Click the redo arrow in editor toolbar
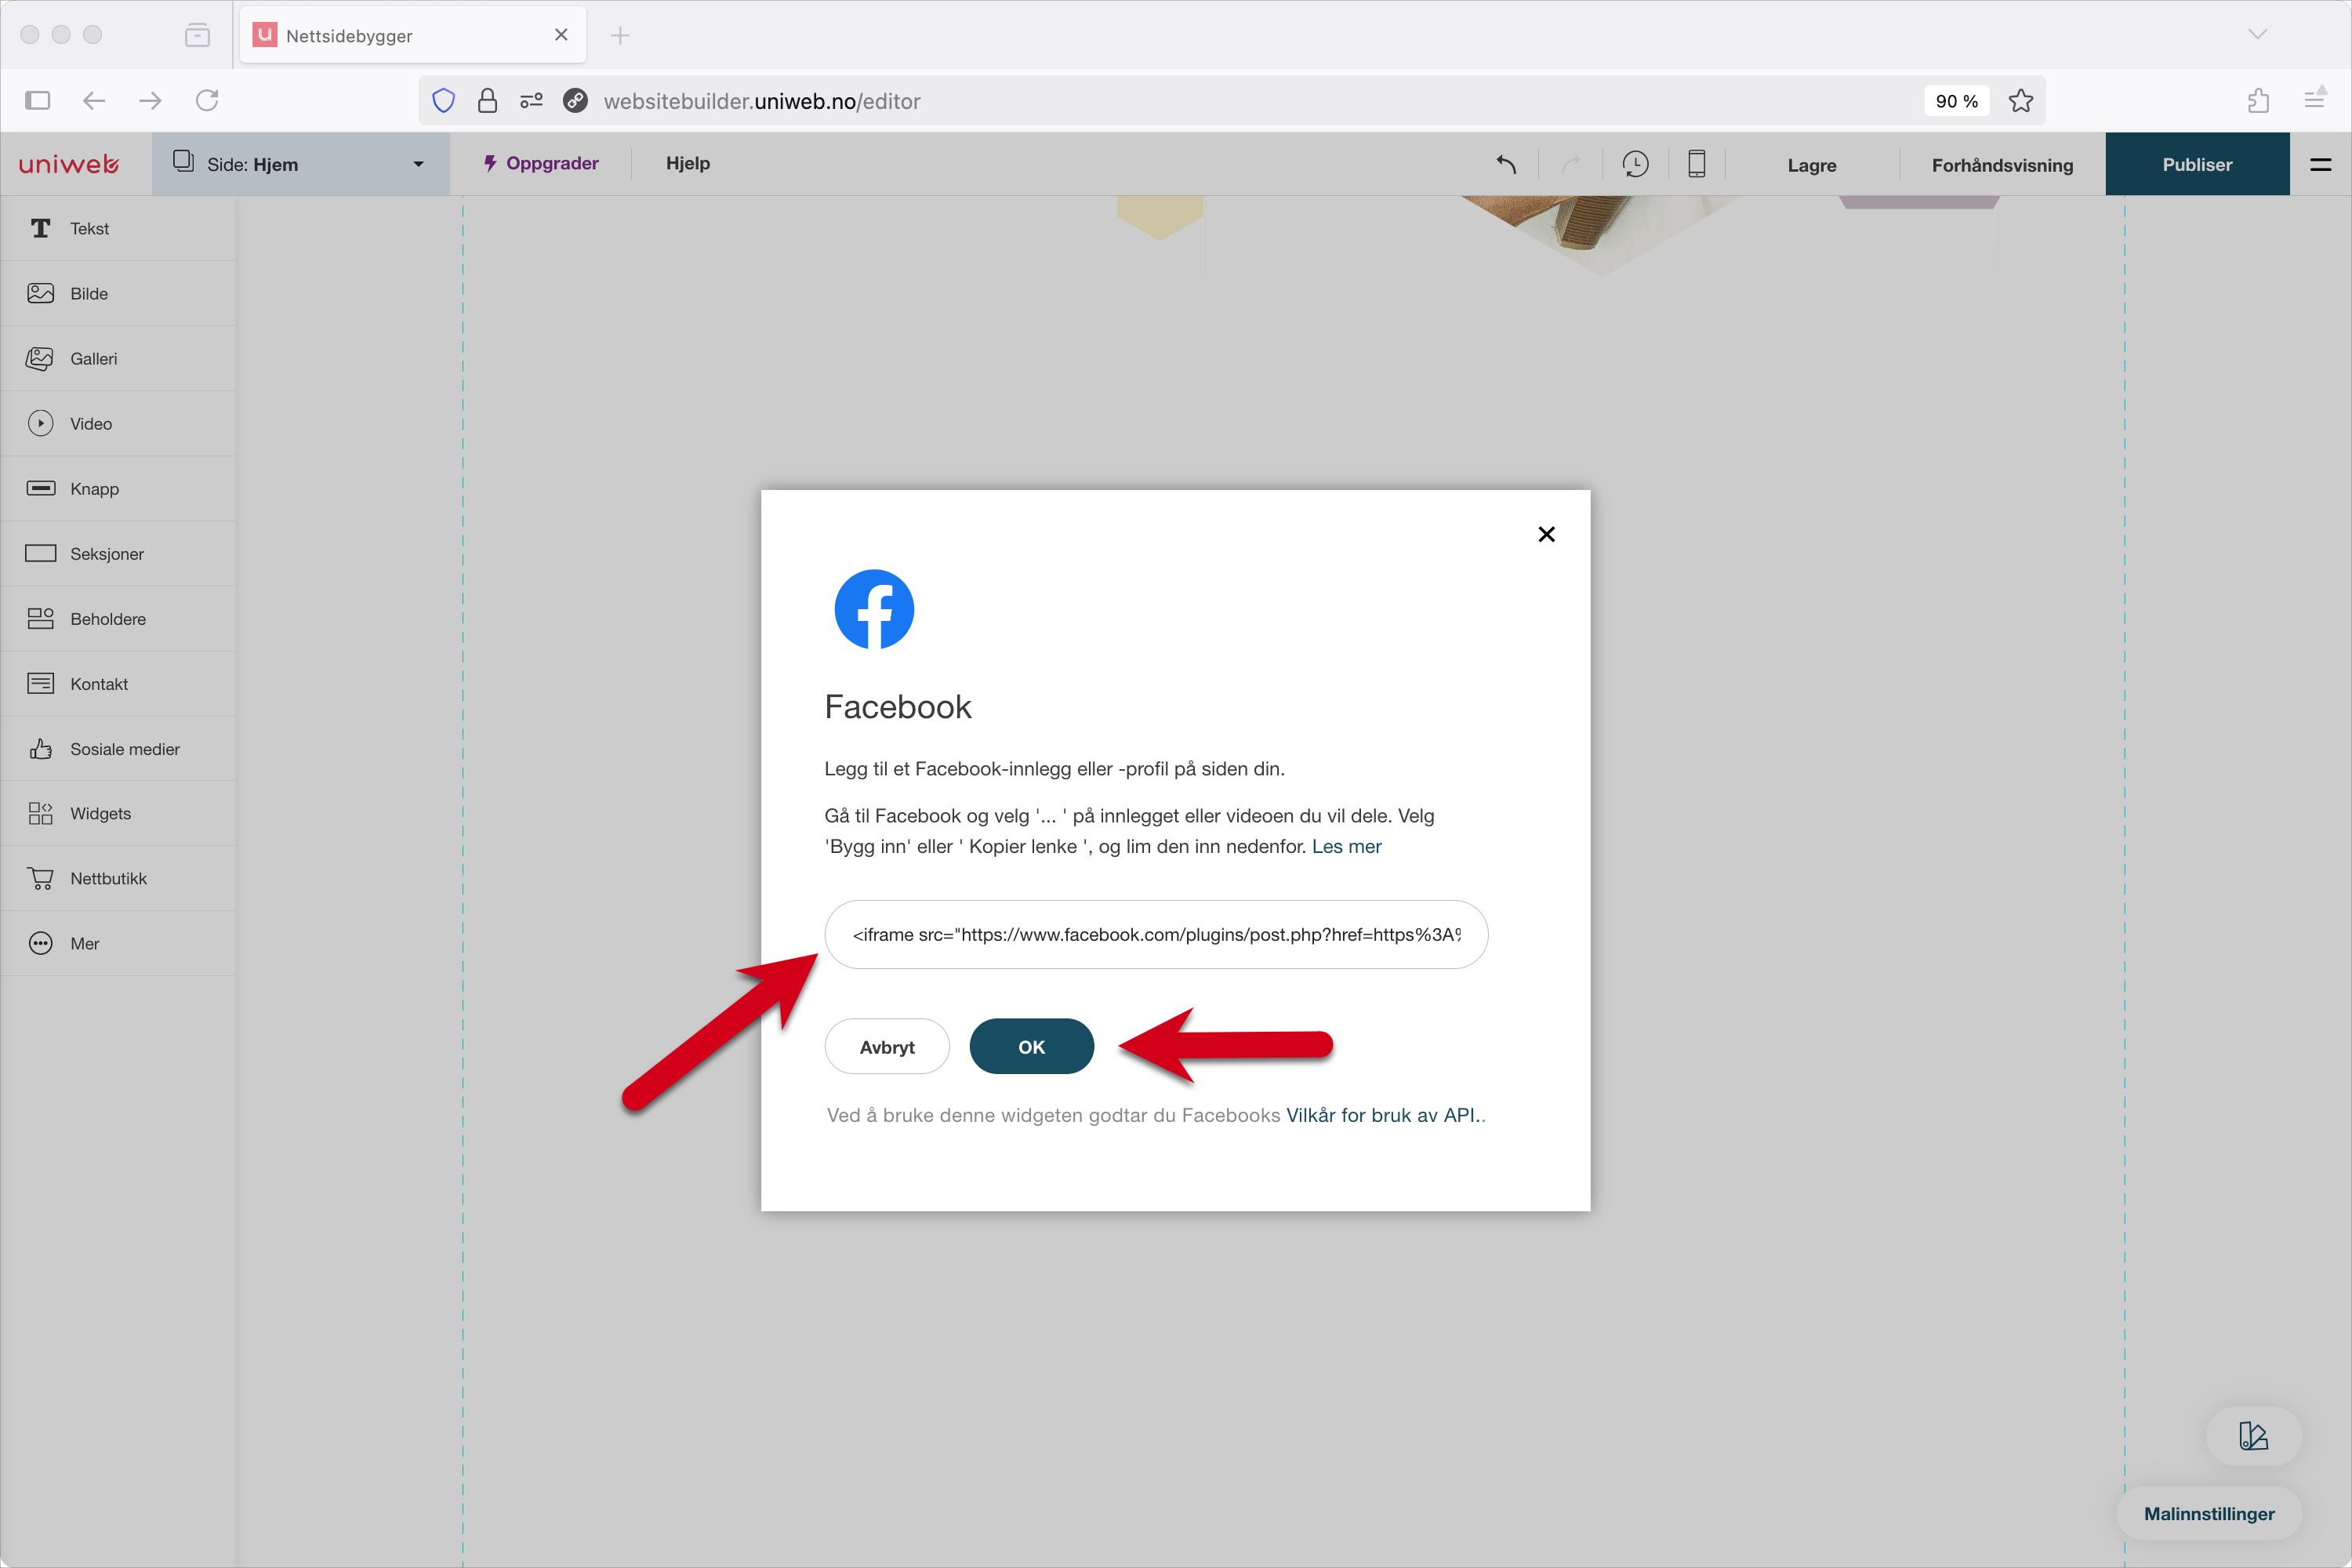The image size is (2352, 1568). click(1571, 164)
